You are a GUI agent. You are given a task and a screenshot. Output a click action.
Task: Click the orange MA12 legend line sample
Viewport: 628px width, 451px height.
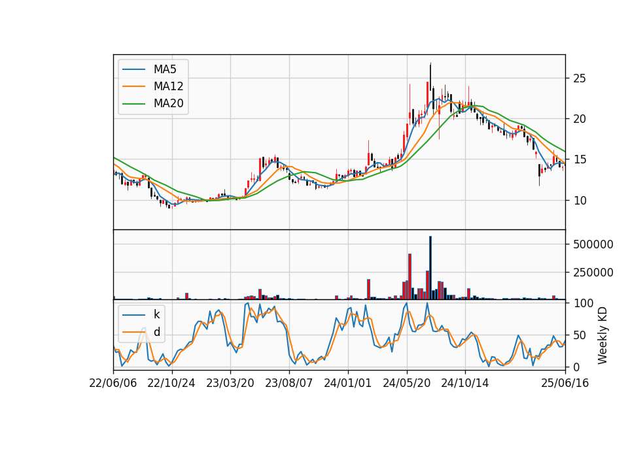click(133, 86)
